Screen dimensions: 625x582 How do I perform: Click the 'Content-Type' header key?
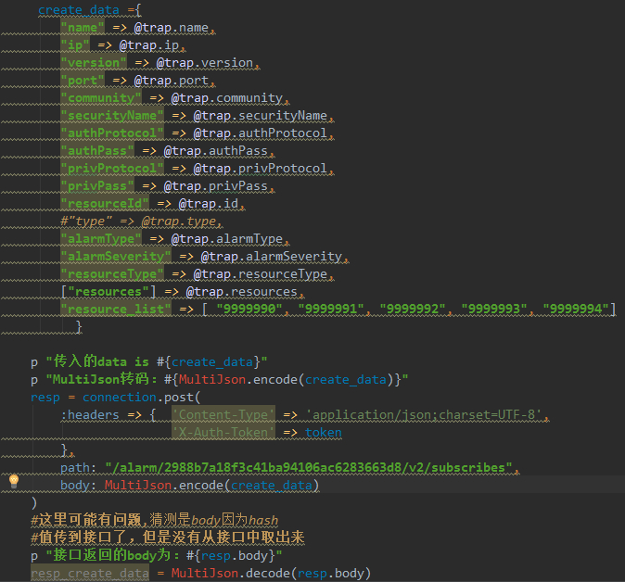pos(223,414)
